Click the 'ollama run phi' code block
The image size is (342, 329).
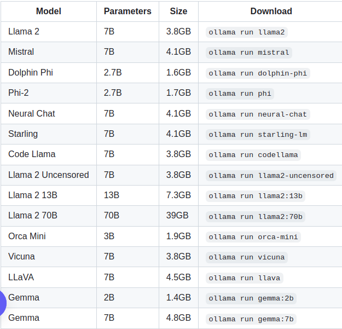(240, 94)
